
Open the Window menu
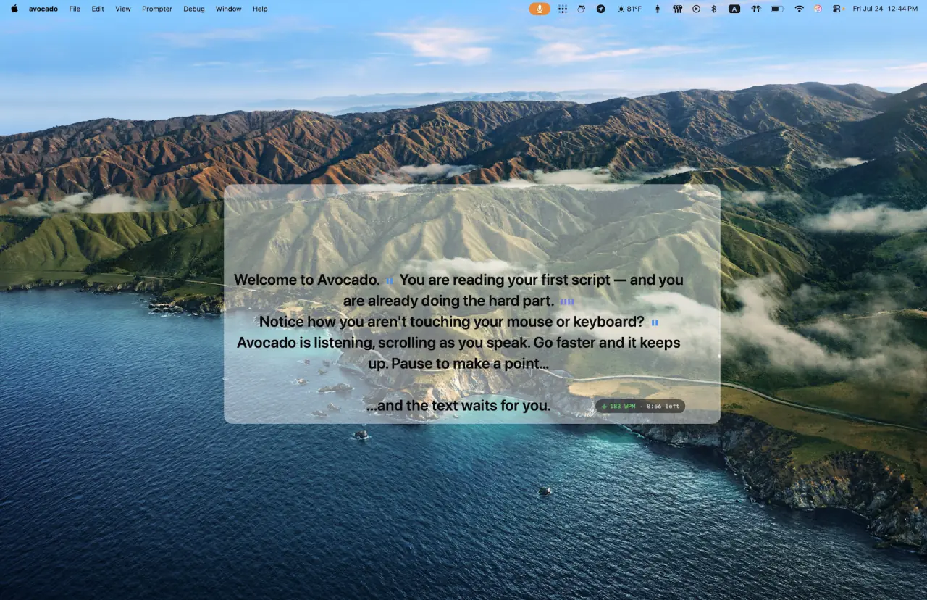229,9
